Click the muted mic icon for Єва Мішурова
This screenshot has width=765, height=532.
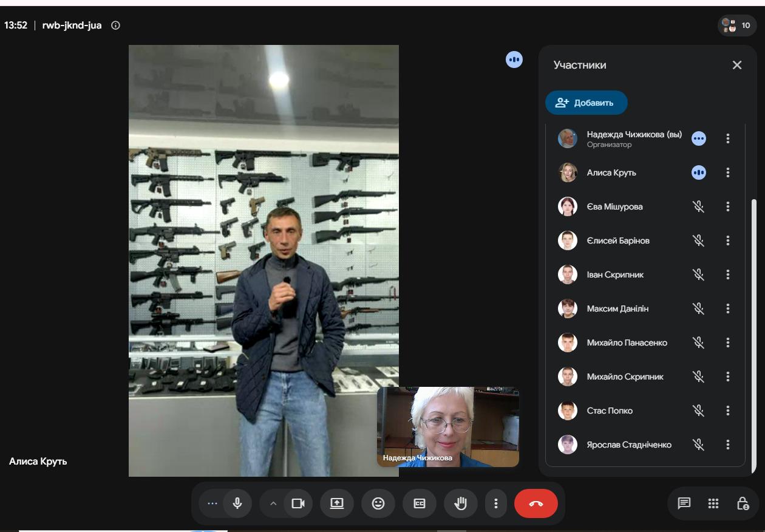tap(699, 206)
